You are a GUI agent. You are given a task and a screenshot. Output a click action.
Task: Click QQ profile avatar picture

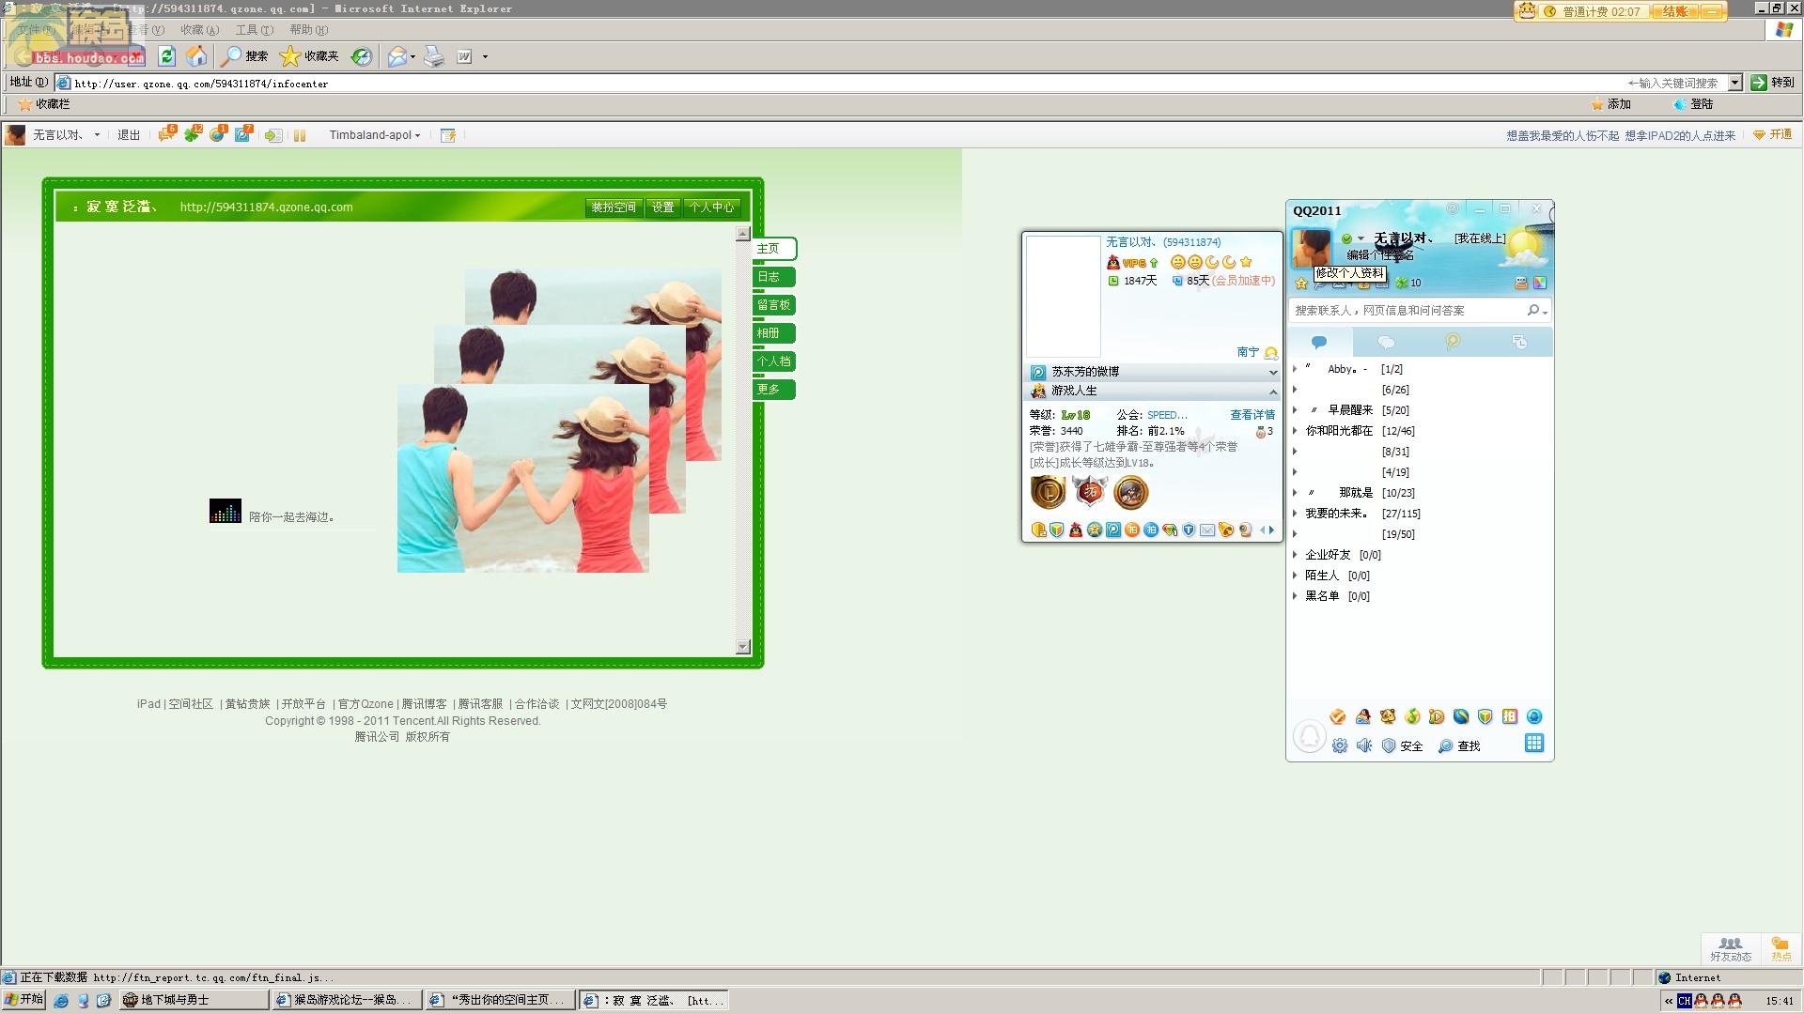point(1312,248)
